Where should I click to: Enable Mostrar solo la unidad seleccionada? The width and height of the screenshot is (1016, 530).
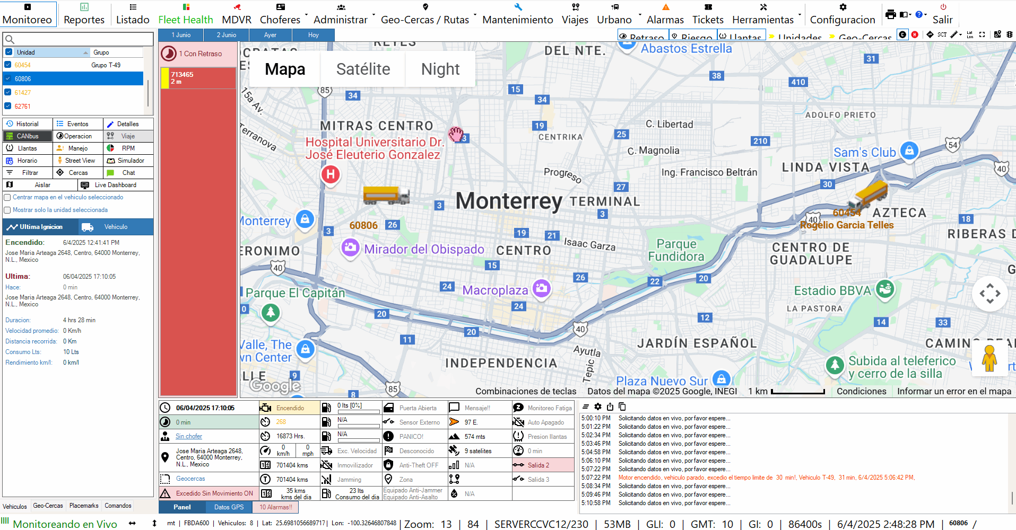7,210
